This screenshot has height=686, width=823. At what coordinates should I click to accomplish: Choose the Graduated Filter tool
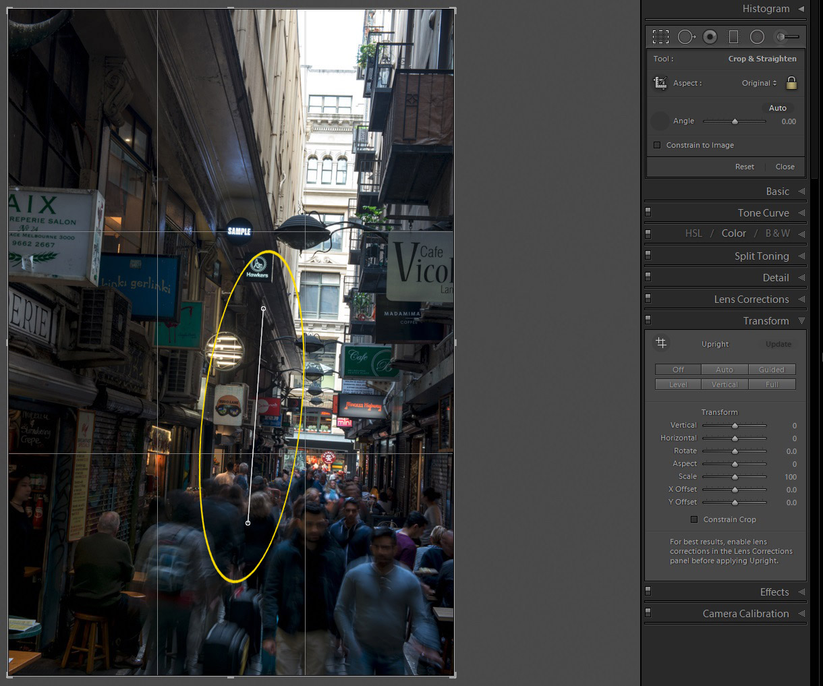pos(734,37)
